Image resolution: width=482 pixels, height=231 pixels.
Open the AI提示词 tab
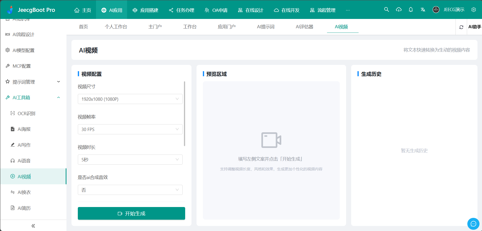tap(266, 27)
